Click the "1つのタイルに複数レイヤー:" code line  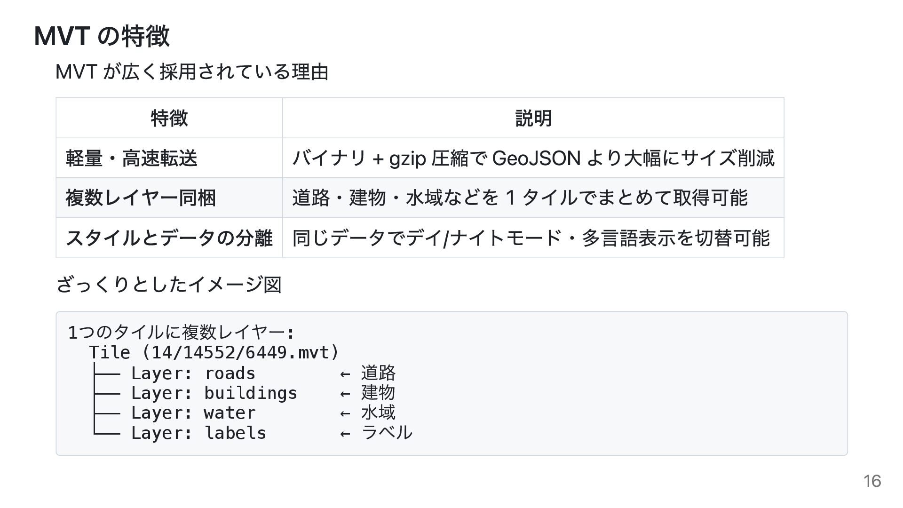(x=182, y=333)
